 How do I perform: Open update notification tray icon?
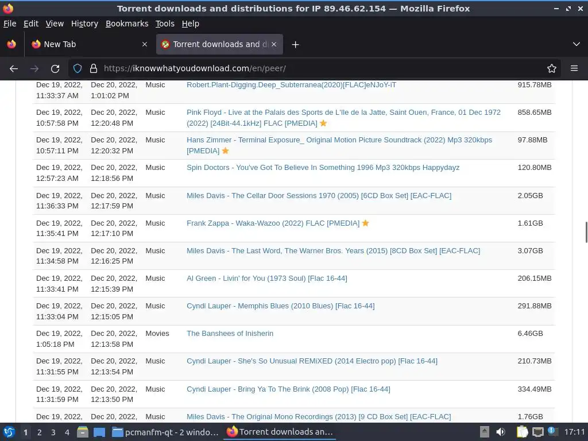tap(552, 431)
